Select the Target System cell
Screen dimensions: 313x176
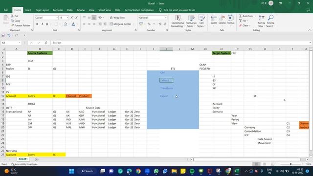[221, 53]
